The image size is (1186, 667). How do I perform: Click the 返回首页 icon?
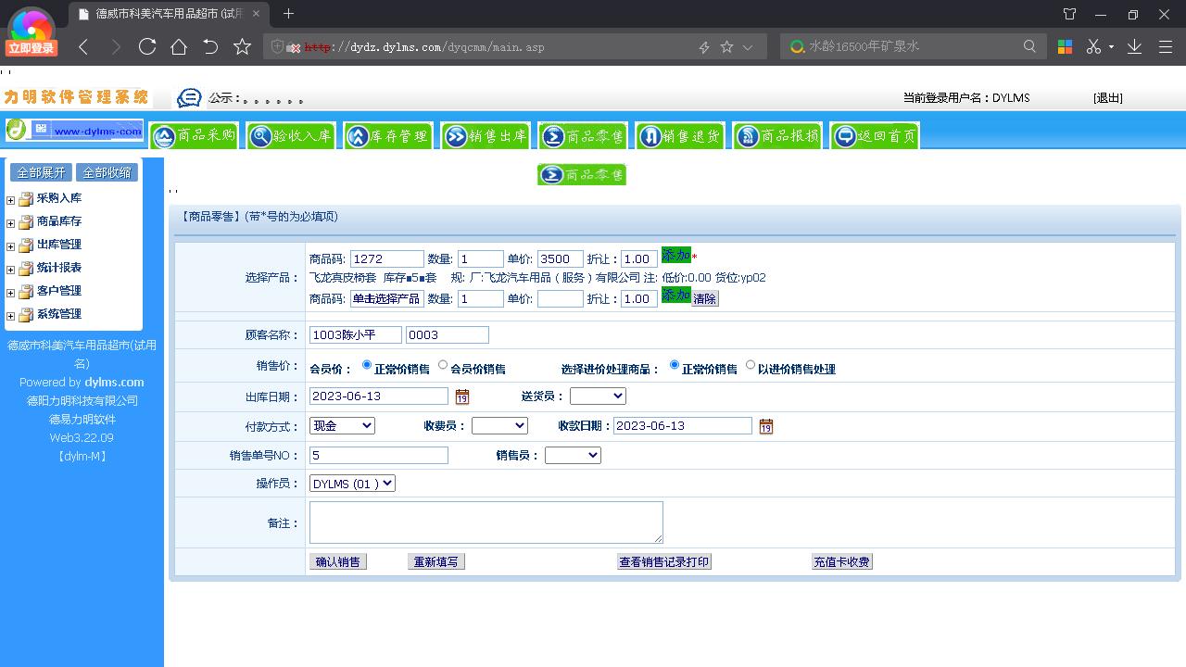(873, 134)
